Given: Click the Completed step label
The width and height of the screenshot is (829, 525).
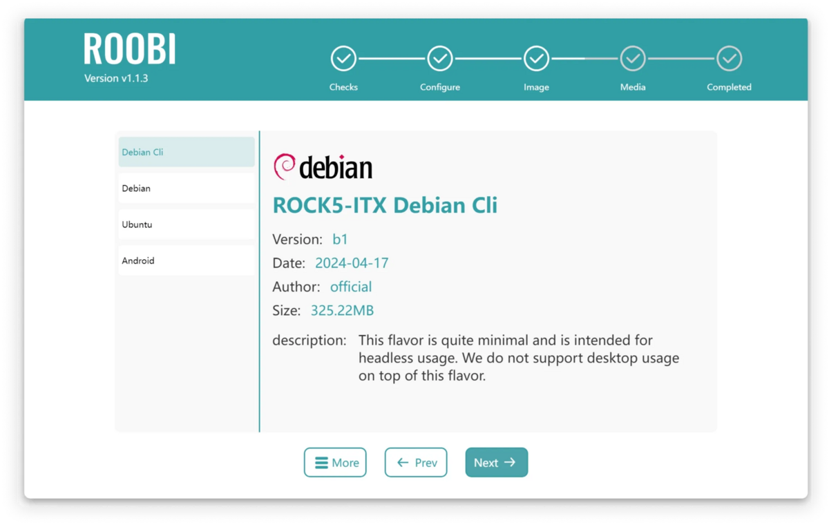Looking at the screenshot, I should [729, 87].
